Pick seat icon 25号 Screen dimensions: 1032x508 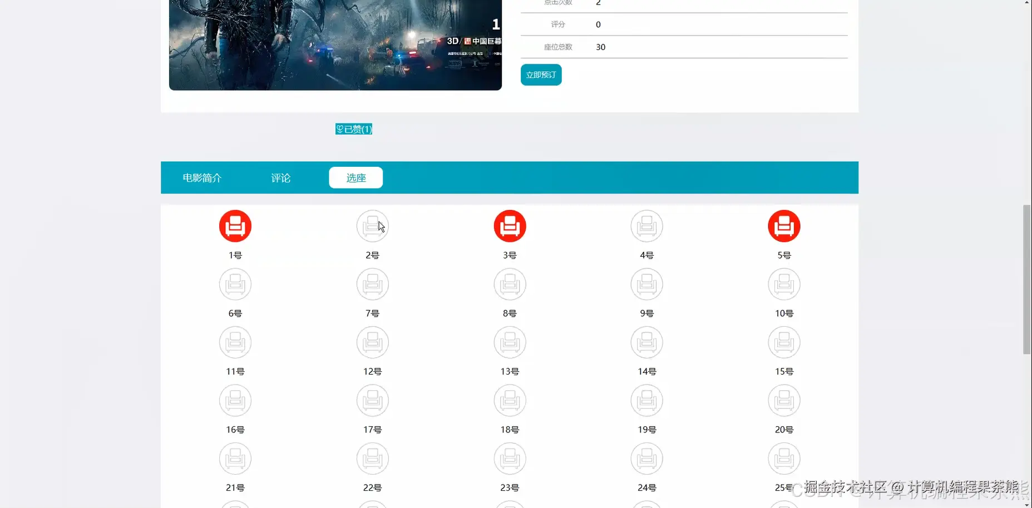784,459
